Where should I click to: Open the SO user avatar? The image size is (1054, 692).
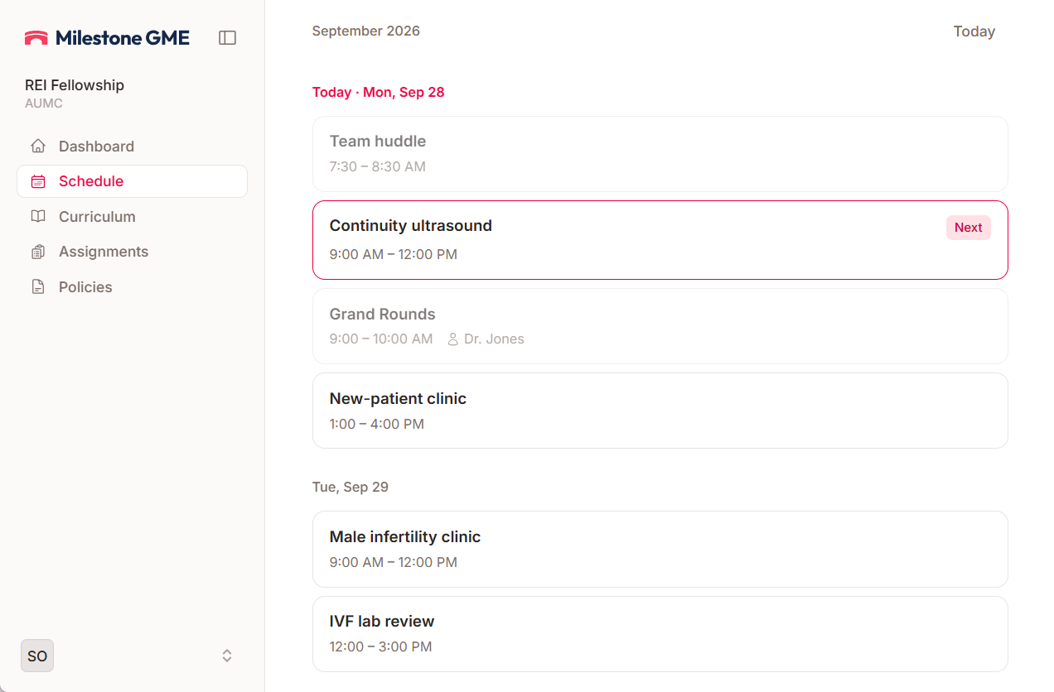37,656
